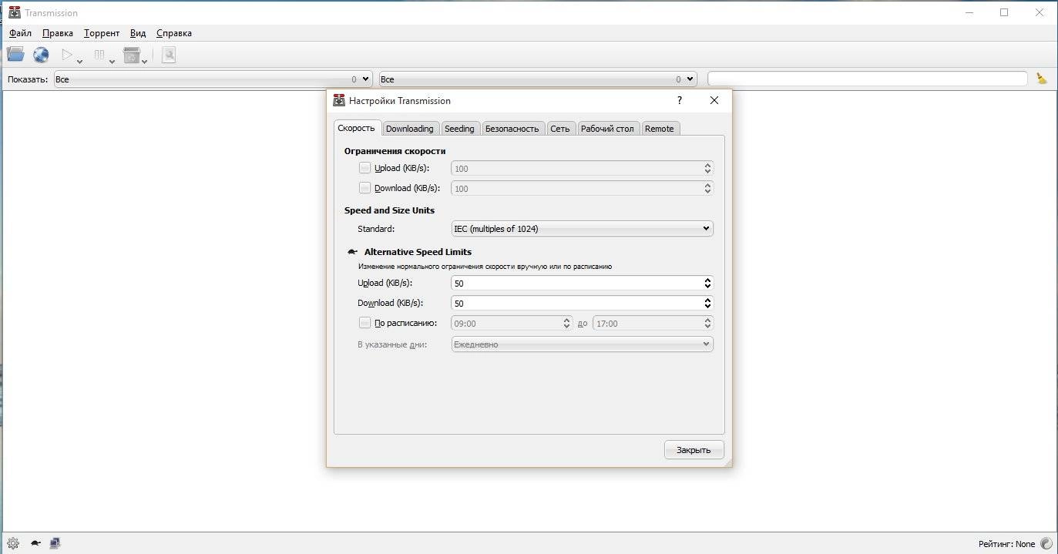The height and width of the screenshot is (554, 1058).
Task: Open the В указанные дни Ежедневно dropdown
Action: [x=582, y=344]
